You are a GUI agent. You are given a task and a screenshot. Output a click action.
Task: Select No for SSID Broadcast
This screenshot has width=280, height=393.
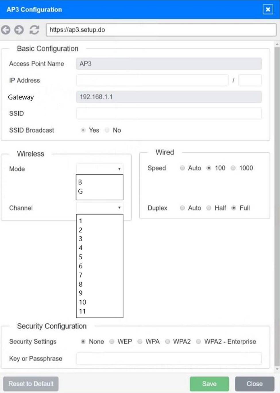pos(107,130)
